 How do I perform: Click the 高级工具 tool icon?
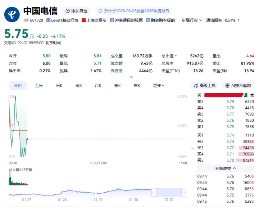click(196, 86)
